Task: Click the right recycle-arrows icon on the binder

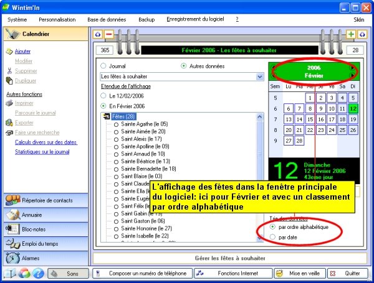Action: 362,34
